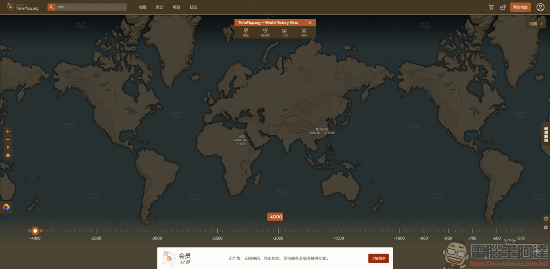Open the shopping cart
The image size is (550, 269).
click(491, 7)
